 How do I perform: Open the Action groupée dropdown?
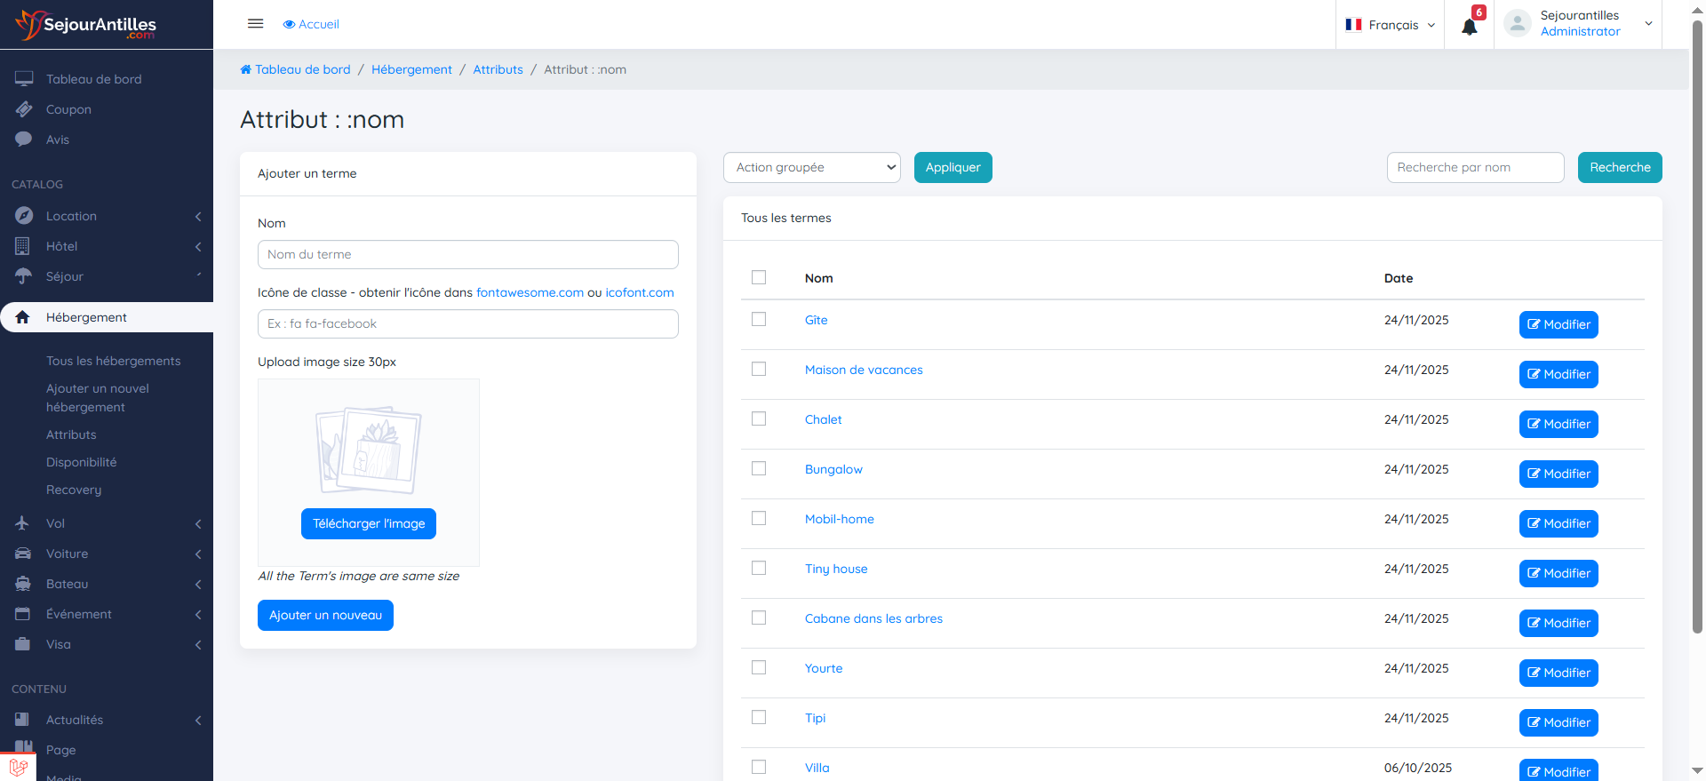(x=811, y=167)
